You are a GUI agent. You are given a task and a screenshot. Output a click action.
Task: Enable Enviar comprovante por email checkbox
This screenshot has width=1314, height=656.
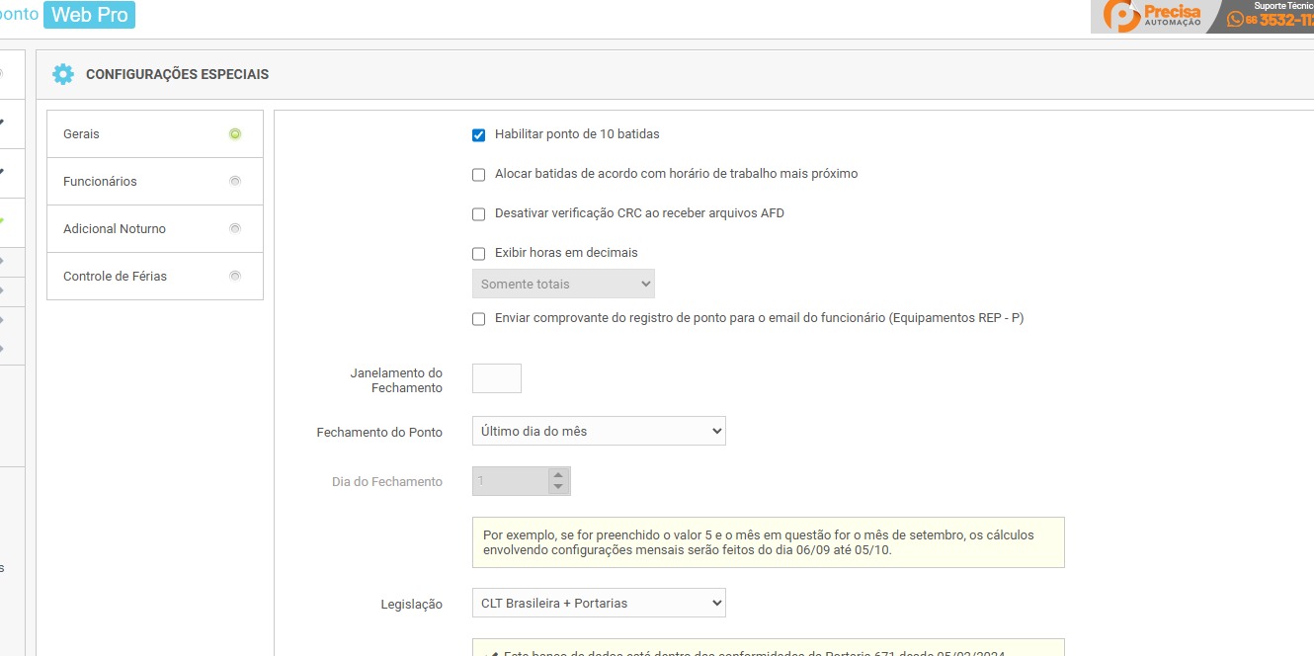(479, 319)
